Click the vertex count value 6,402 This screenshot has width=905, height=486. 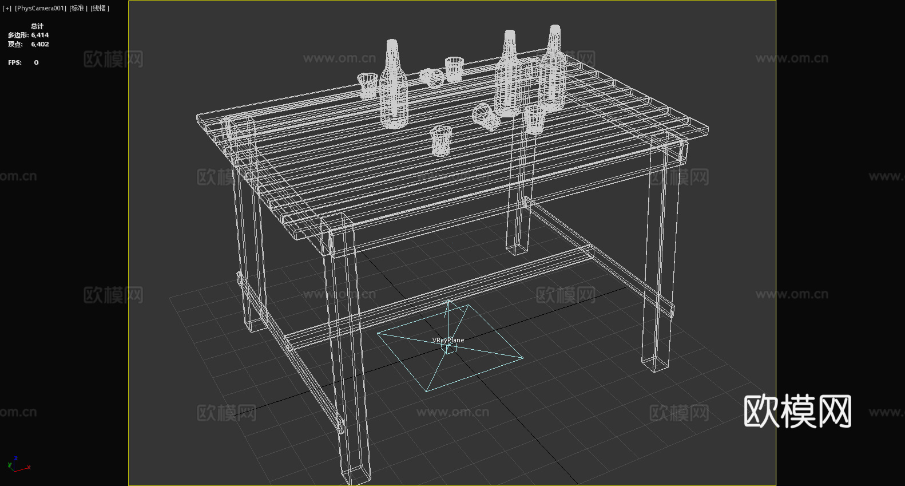point(40,44)
